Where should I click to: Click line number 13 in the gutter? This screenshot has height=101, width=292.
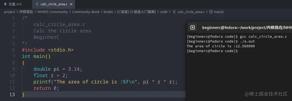[12, 95]
